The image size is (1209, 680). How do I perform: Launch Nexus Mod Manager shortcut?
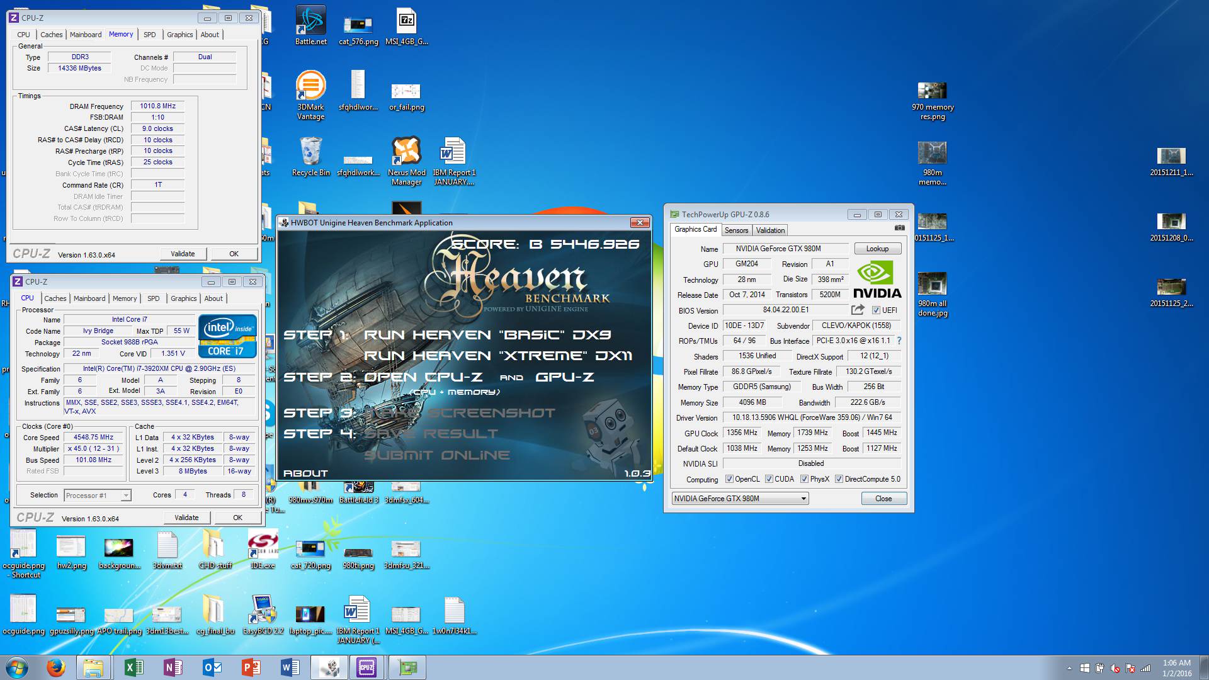coord(406,161)
